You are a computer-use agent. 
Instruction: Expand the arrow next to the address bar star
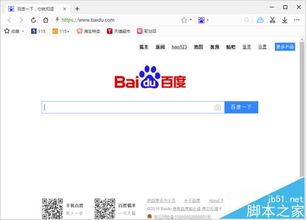click(x=191, y=20)
